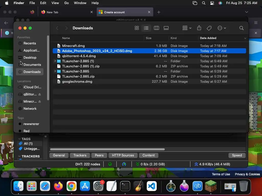
Task: Open iCloud Drive in sidebar
Action: [x=30, y=87]
